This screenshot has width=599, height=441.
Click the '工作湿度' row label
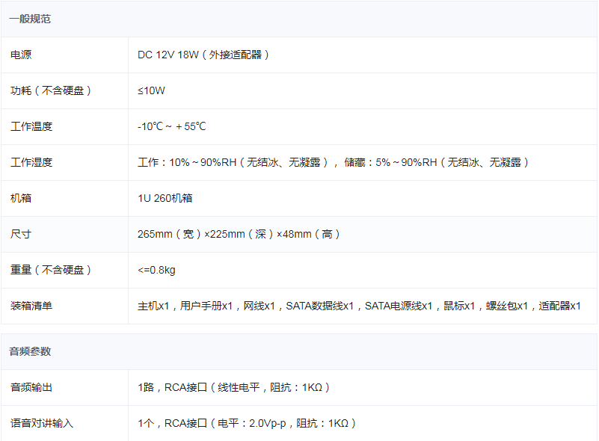[x=31, y=163]
